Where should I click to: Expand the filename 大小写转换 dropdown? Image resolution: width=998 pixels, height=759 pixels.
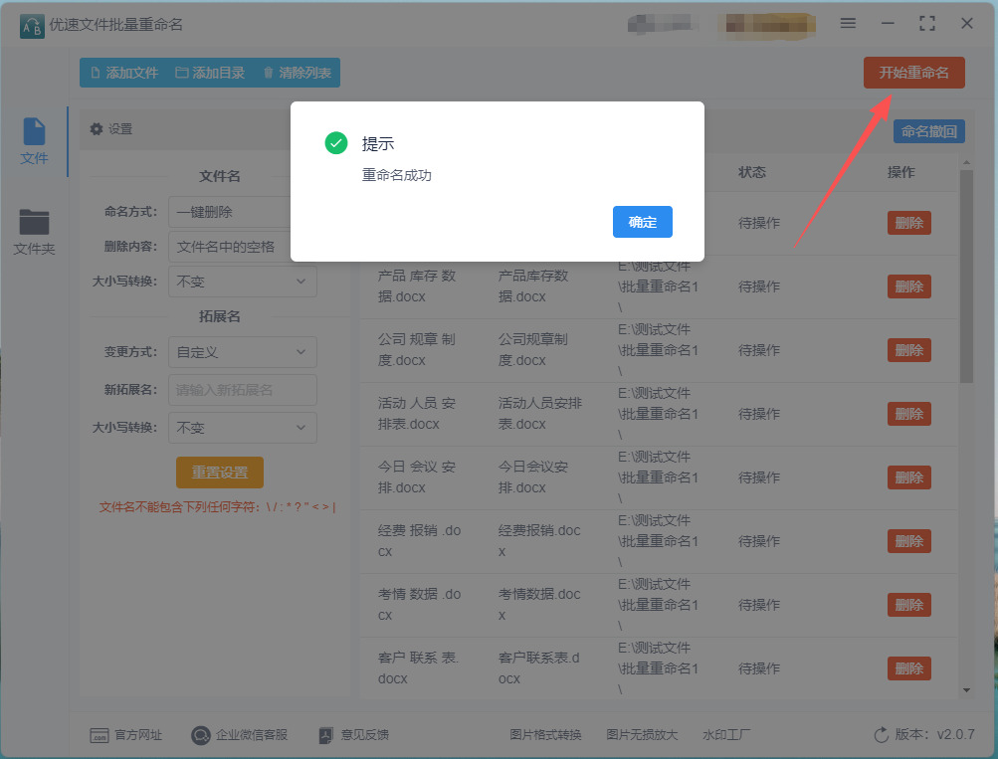point(243,282)
